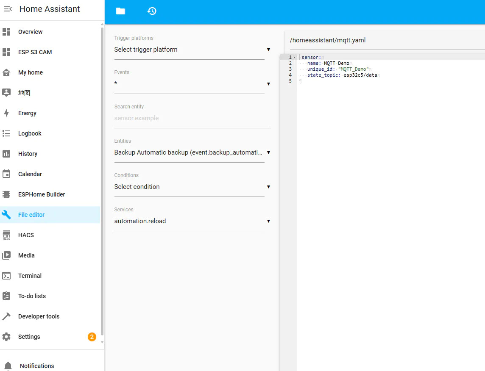This screenshot has width=485, height=371.
Task: Click the Search entity input field
Action: 192,118
